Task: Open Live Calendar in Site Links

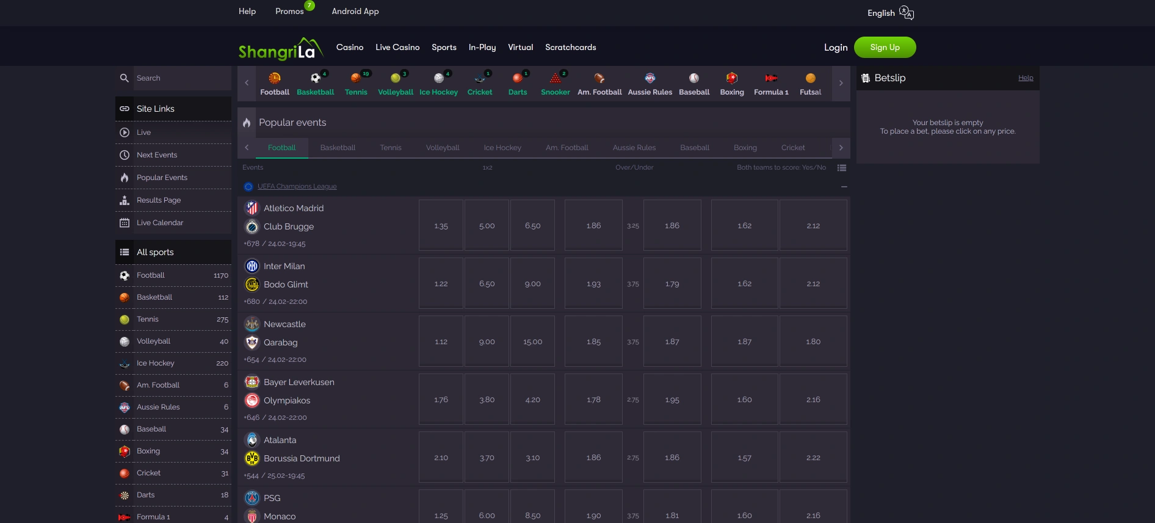Action: point(173,223)
